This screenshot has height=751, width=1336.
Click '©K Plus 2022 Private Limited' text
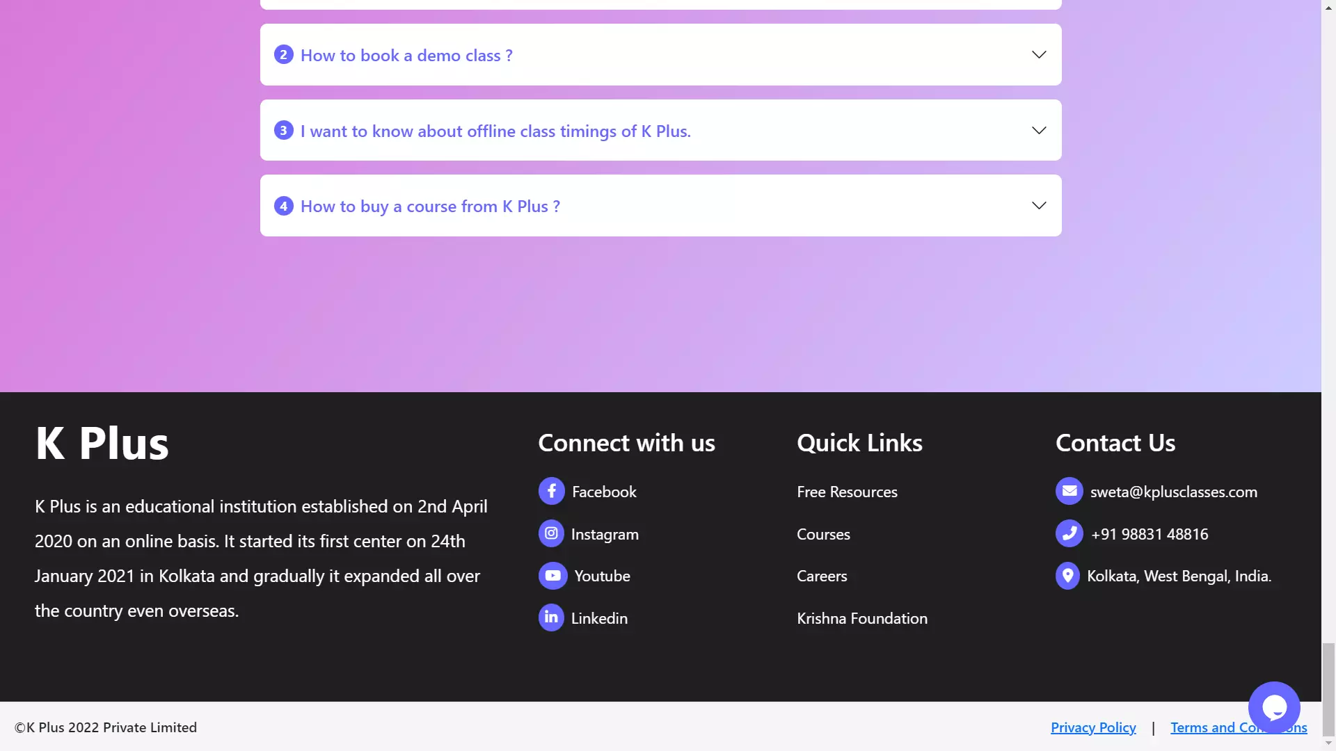point(106,727)
